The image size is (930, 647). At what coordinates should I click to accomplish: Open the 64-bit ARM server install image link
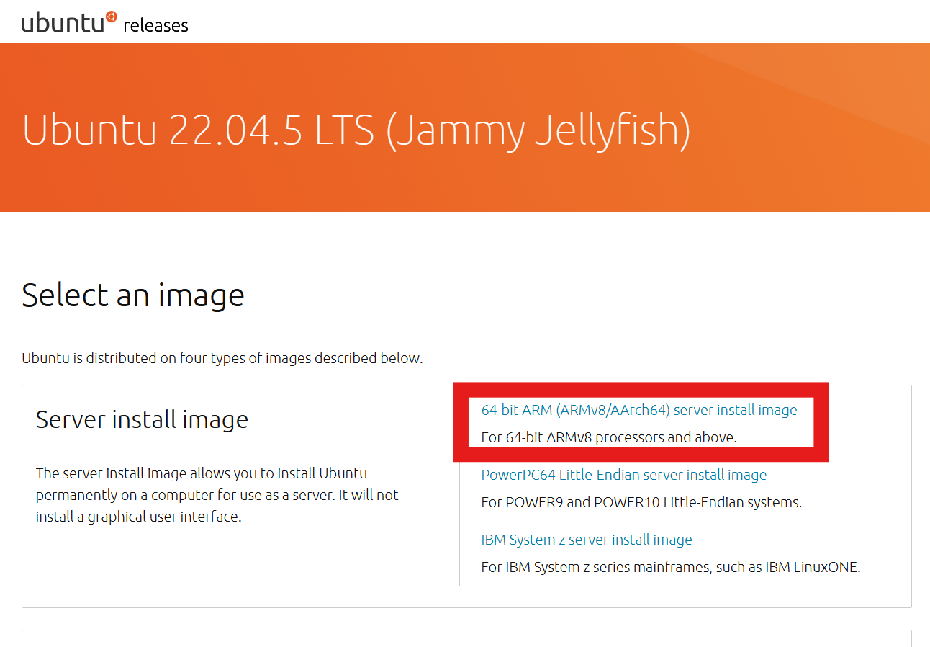point(638,410)
